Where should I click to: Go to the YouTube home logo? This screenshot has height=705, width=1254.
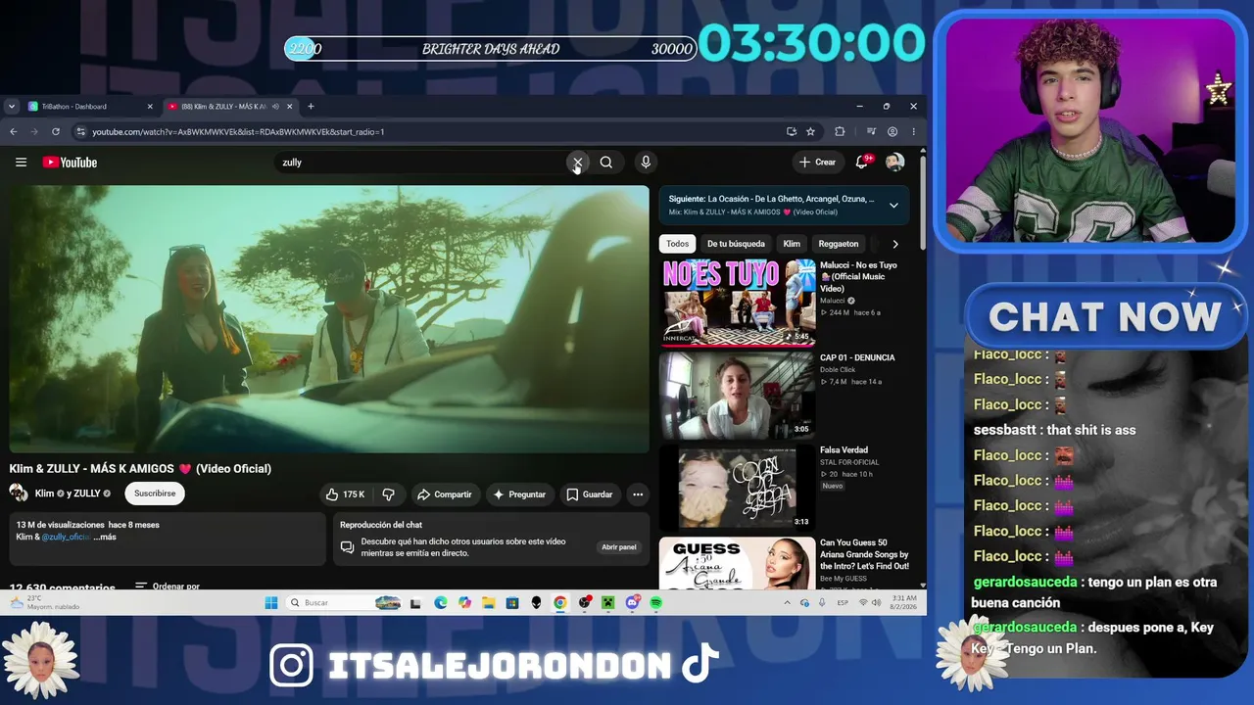pyautogui.click(x=70, y=163)
